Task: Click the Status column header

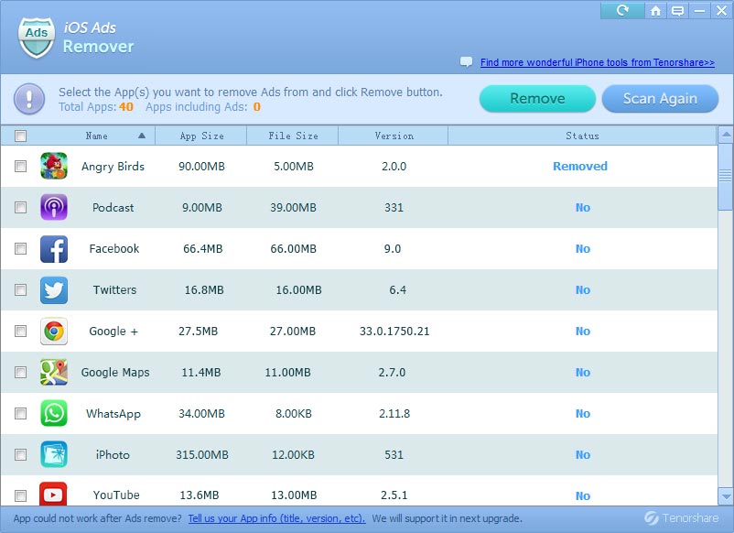Action: pyautogui.click(x=582, y=136)
